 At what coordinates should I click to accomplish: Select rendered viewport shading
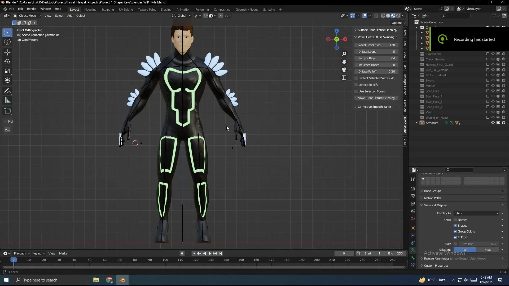(398, 16)
